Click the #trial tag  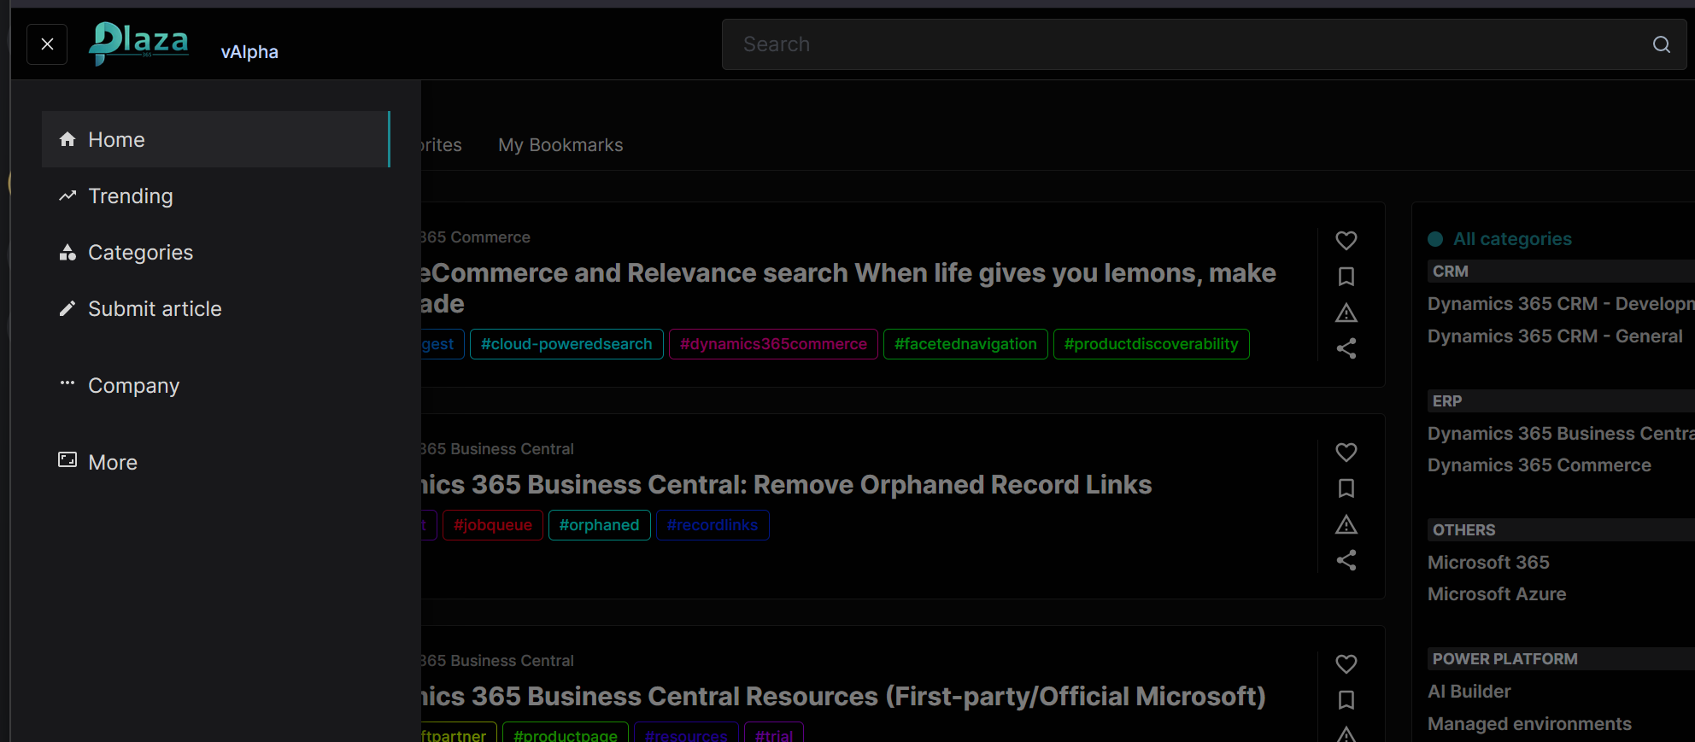tap(774, 733)
